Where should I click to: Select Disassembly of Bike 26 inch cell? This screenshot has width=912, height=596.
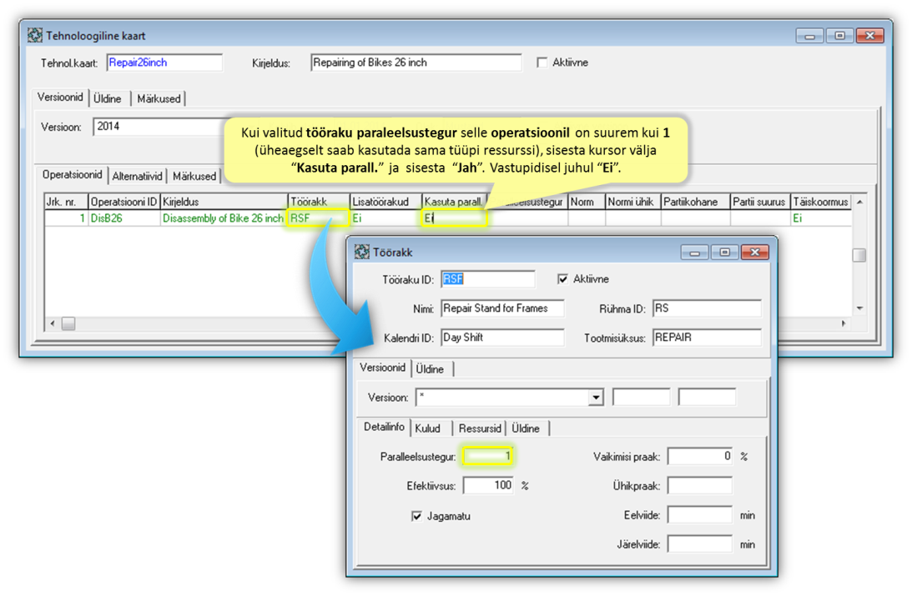tap(224, 218)
